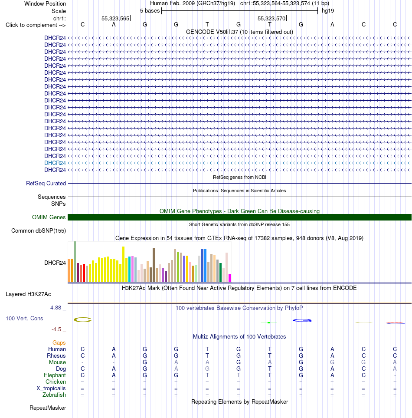The height and width of the screenshot is (418, 412).
Task: Click 'OMIM Gene Phenotypes' green track title
Action: click(239, 211)
